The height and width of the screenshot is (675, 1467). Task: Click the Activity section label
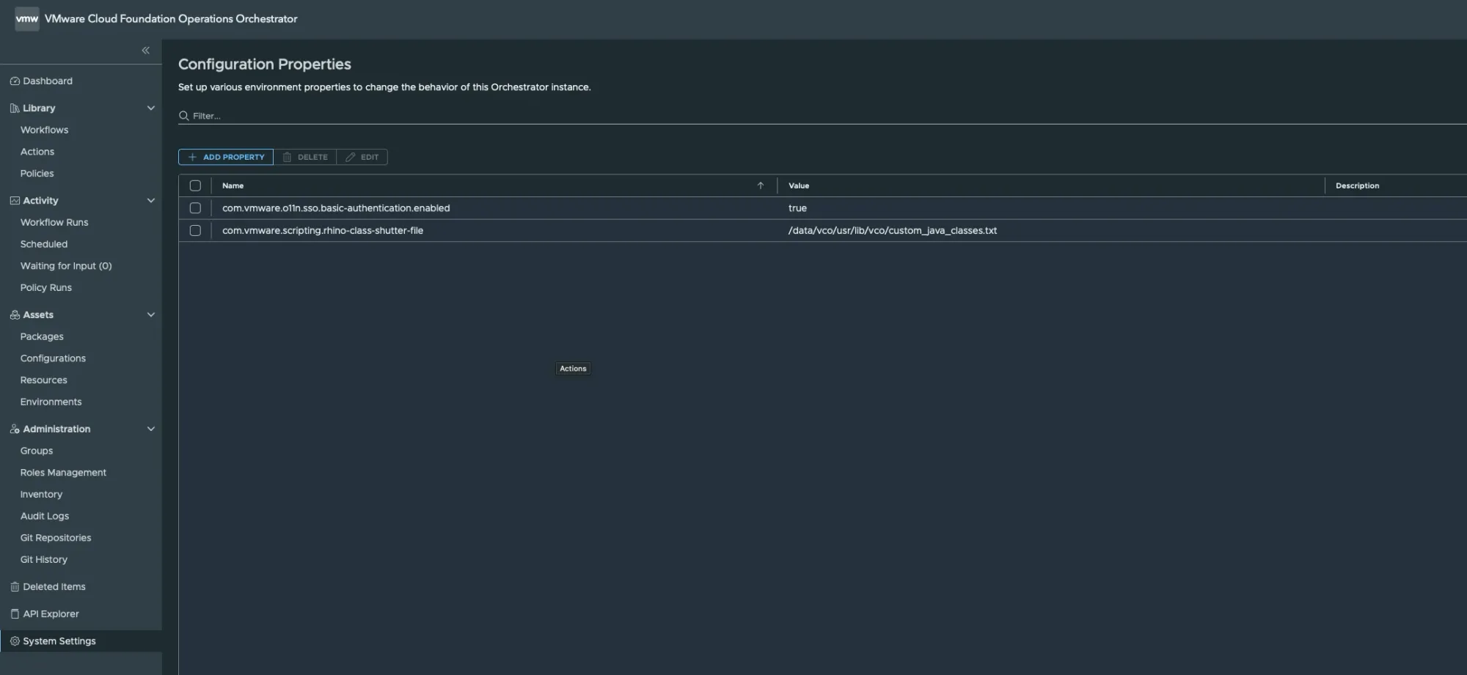40,201
